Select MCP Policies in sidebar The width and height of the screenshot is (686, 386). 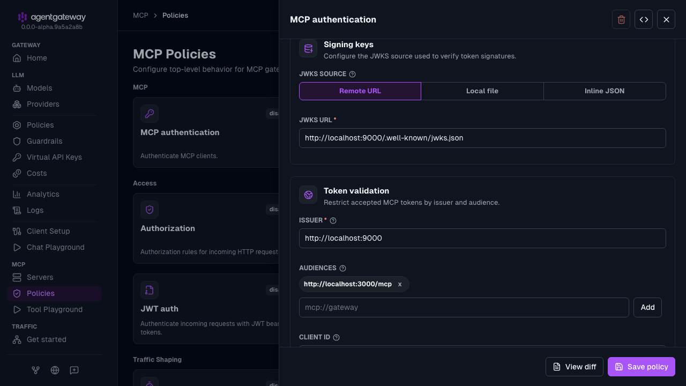coord(55,293)
